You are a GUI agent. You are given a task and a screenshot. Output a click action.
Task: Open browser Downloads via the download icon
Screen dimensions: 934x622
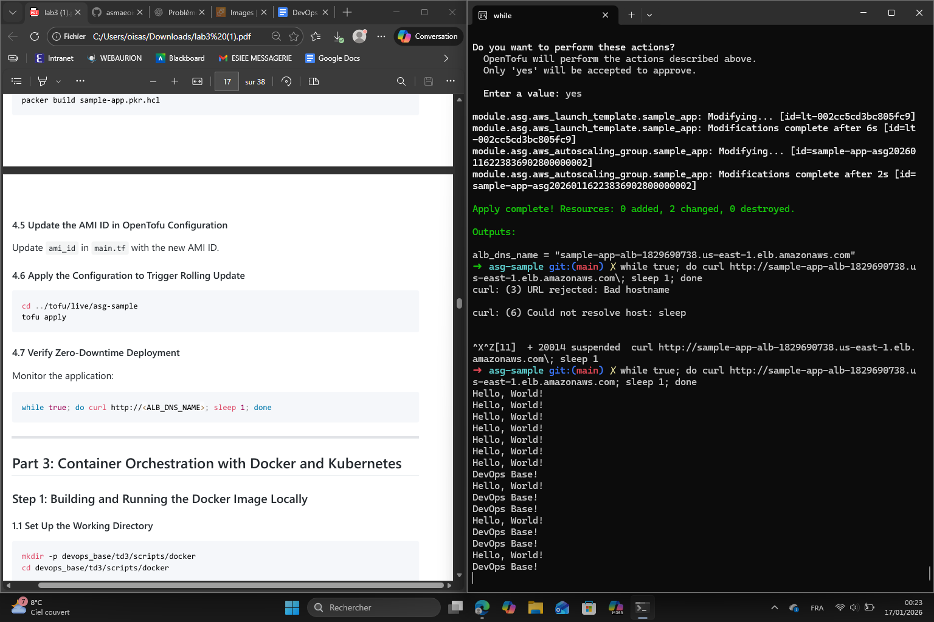[x=338, y=36]
